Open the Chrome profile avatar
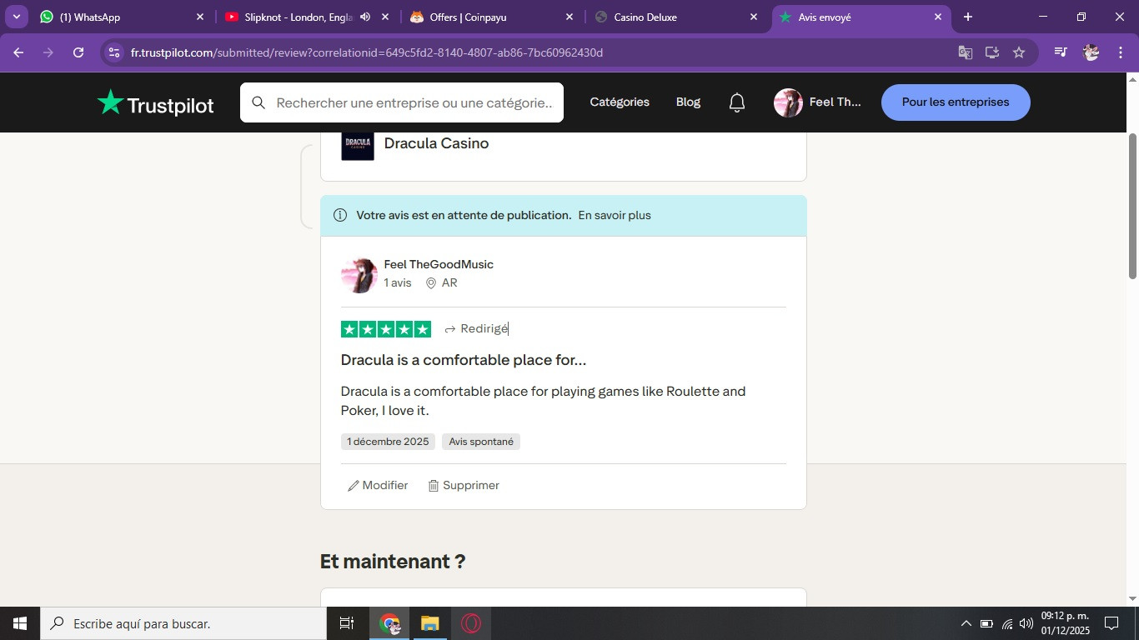1139x640 pixels. click(x=1091, y=52)
